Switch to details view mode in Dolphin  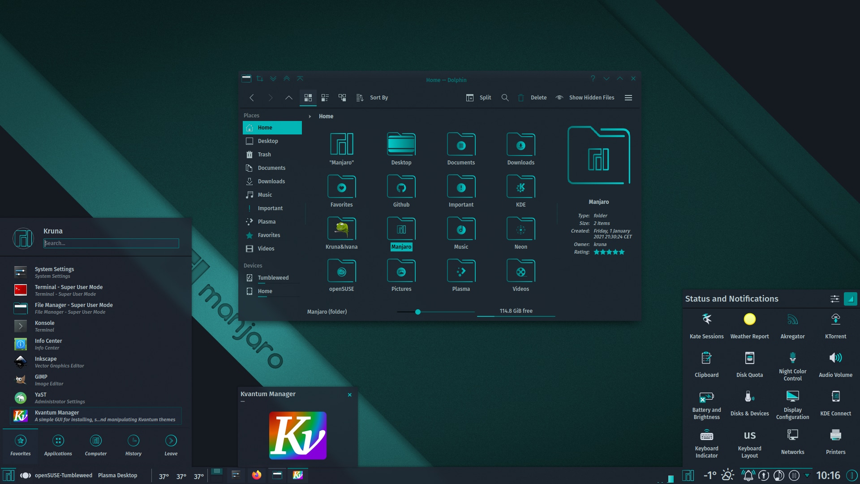(x=342, y=97)
